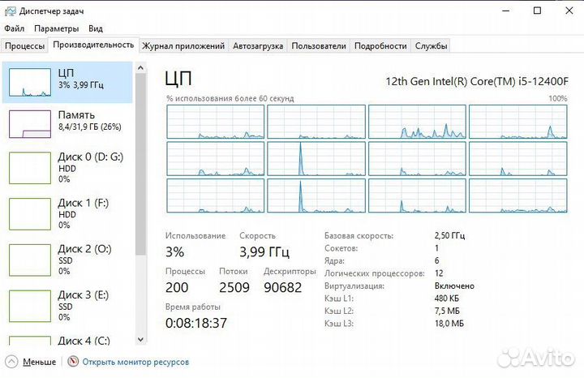Maximize the Диспетчер задач window
Image resolution: width=584 pixels, height=378 pixels.
pos(537,11)
